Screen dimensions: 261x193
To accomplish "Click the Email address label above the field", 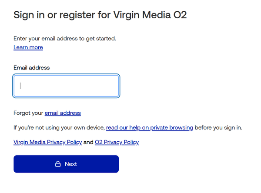I will coord(32,68).
